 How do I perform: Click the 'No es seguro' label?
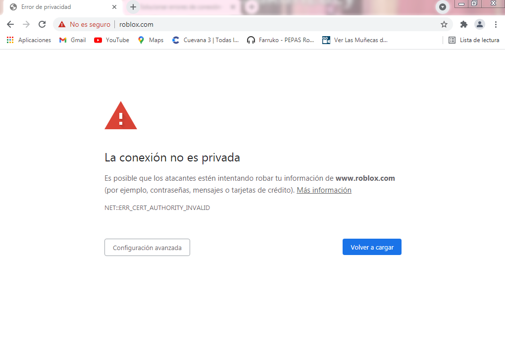90,24
